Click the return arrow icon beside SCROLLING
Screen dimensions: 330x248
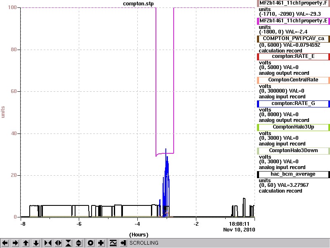point(123,243)
